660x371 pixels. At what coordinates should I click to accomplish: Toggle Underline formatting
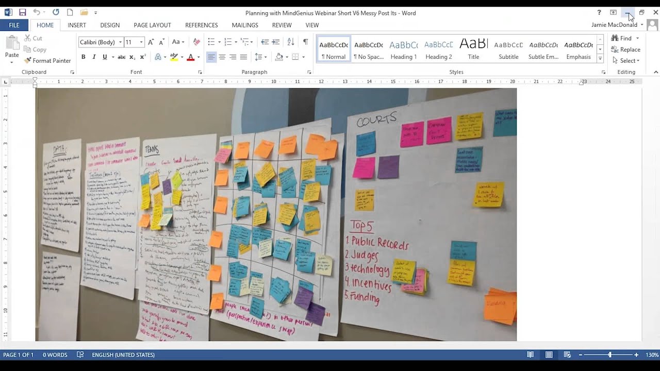(105, 57)
